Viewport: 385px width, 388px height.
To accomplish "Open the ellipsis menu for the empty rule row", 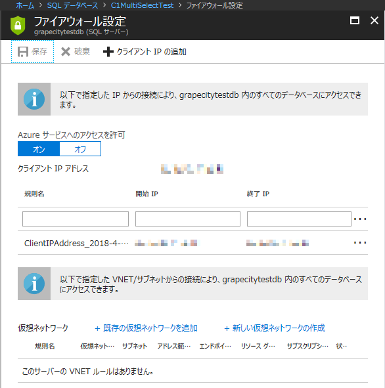I will pos(360,219).
